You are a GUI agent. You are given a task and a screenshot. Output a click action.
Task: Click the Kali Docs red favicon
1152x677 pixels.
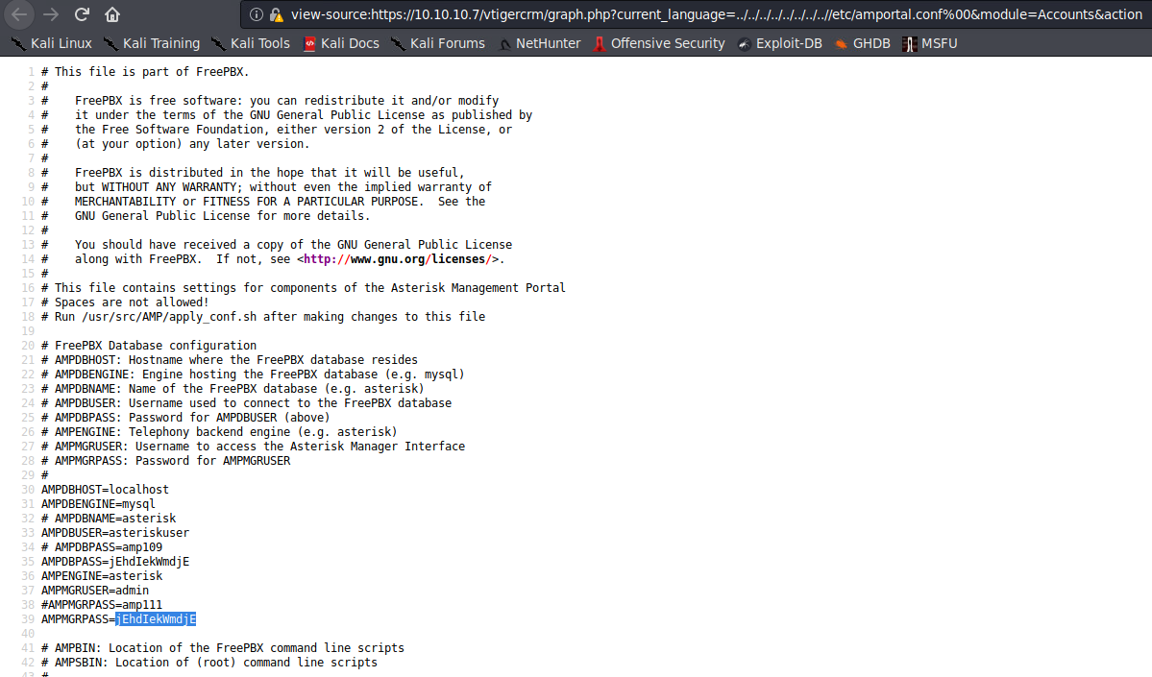point(310,44)
